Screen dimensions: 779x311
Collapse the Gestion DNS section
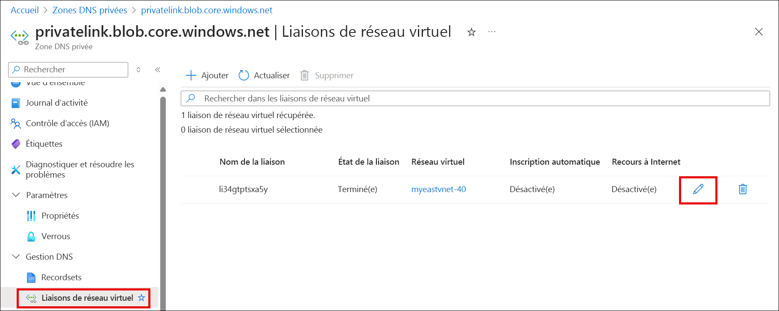pos(16,257)
